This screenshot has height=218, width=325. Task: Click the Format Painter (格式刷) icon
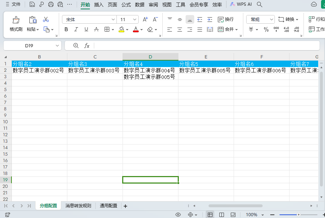(x=16, y=20)
